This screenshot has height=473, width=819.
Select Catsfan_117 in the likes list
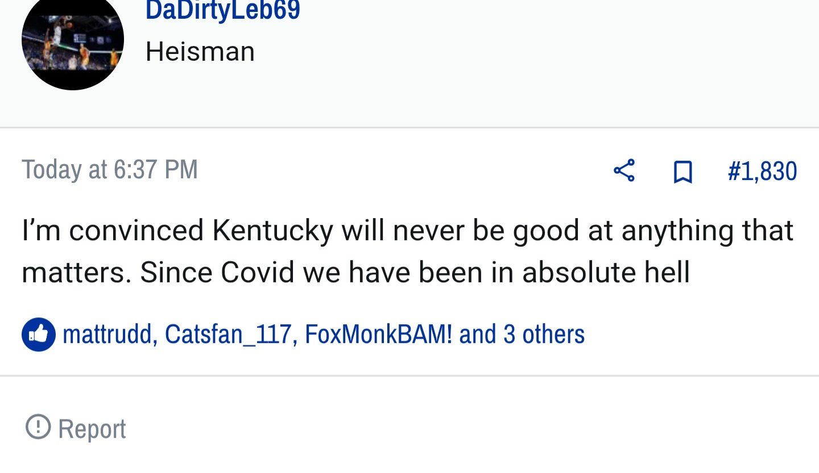click(228, 334)
